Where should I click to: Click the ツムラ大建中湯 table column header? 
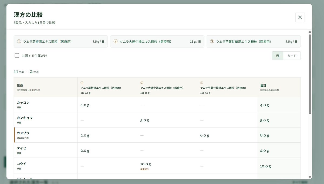[167, 87]
